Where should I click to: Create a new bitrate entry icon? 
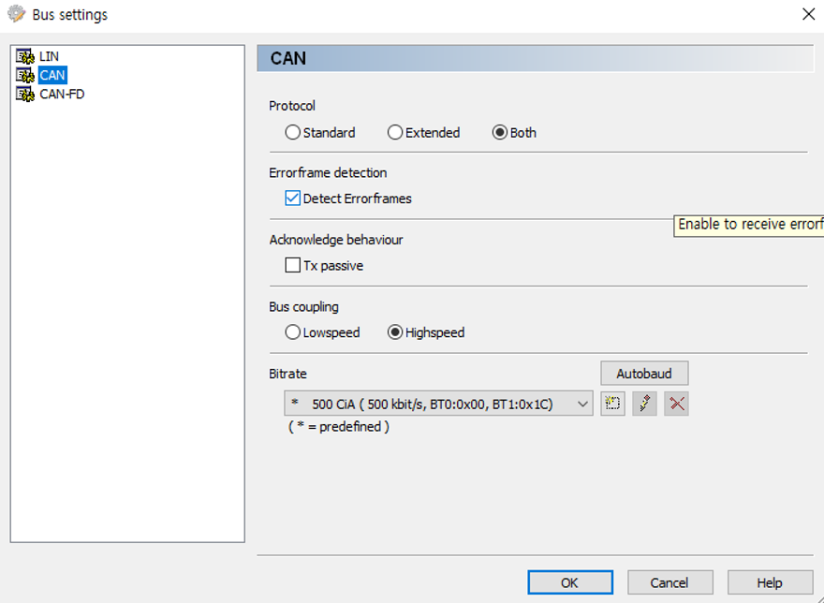click(x=612, y=404)
